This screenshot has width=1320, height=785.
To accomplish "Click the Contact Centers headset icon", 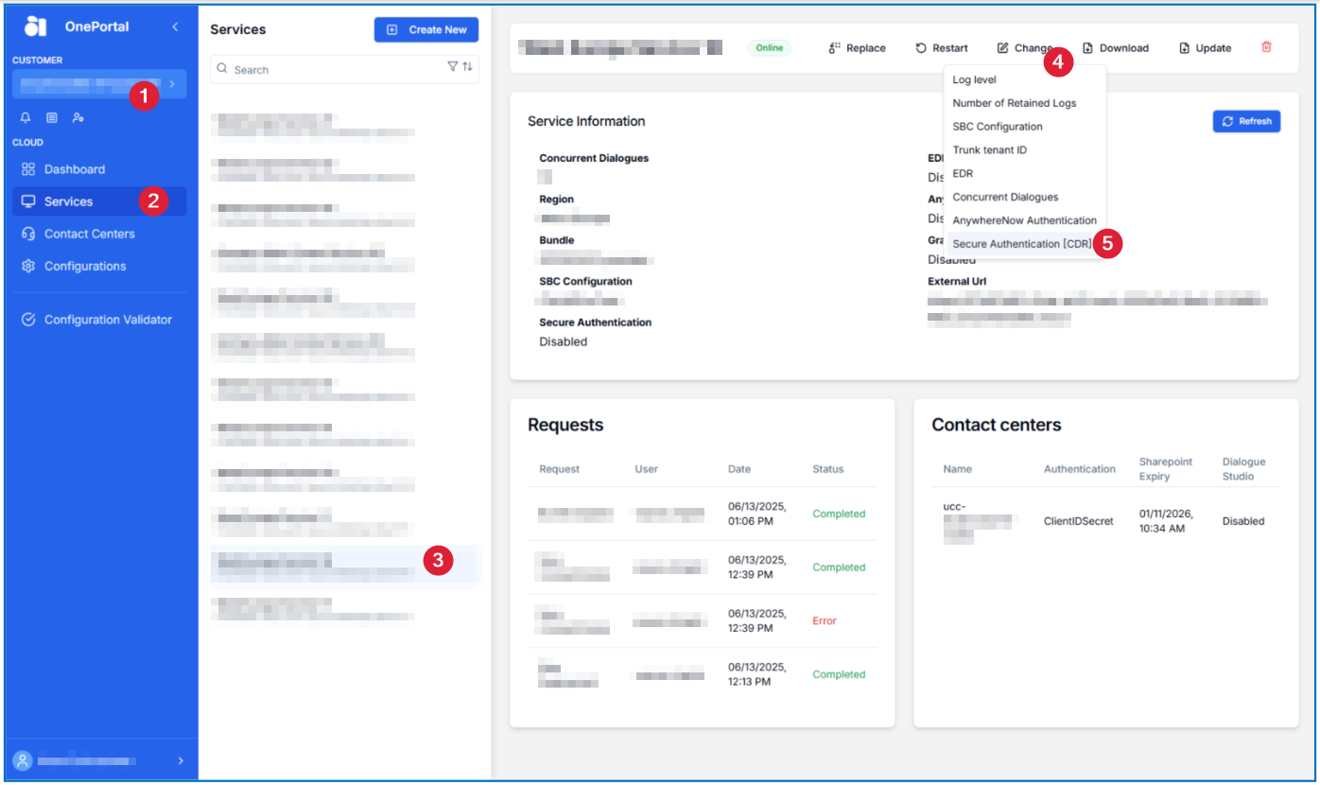I will (28, 234).
